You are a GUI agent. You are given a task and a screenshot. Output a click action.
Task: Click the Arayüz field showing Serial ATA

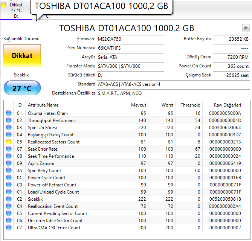[x=130, y=57]
